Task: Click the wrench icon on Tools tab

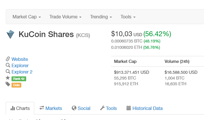Action: 102,108
